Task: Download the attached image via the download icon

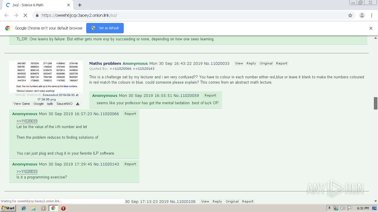Action: click(78, 104)
